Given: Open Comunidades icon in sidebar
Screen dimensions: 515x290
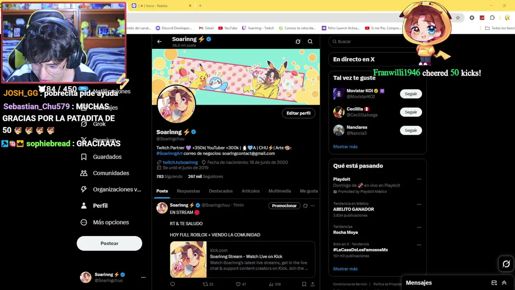Looking at the screenshot, I should [84, 173].
